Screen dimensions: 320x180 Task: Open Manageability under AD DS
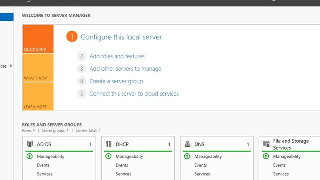coord(51,156)
